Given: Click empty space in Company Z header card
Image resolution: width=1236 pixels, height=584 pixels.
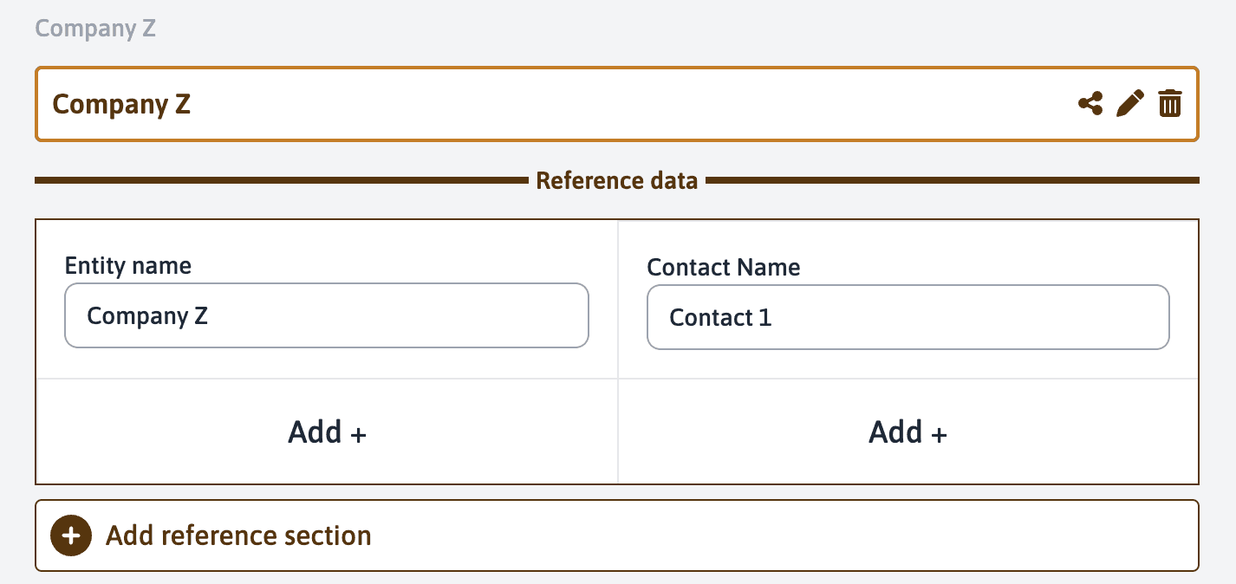Looking at the screenshot, I should tap(607, 104).
